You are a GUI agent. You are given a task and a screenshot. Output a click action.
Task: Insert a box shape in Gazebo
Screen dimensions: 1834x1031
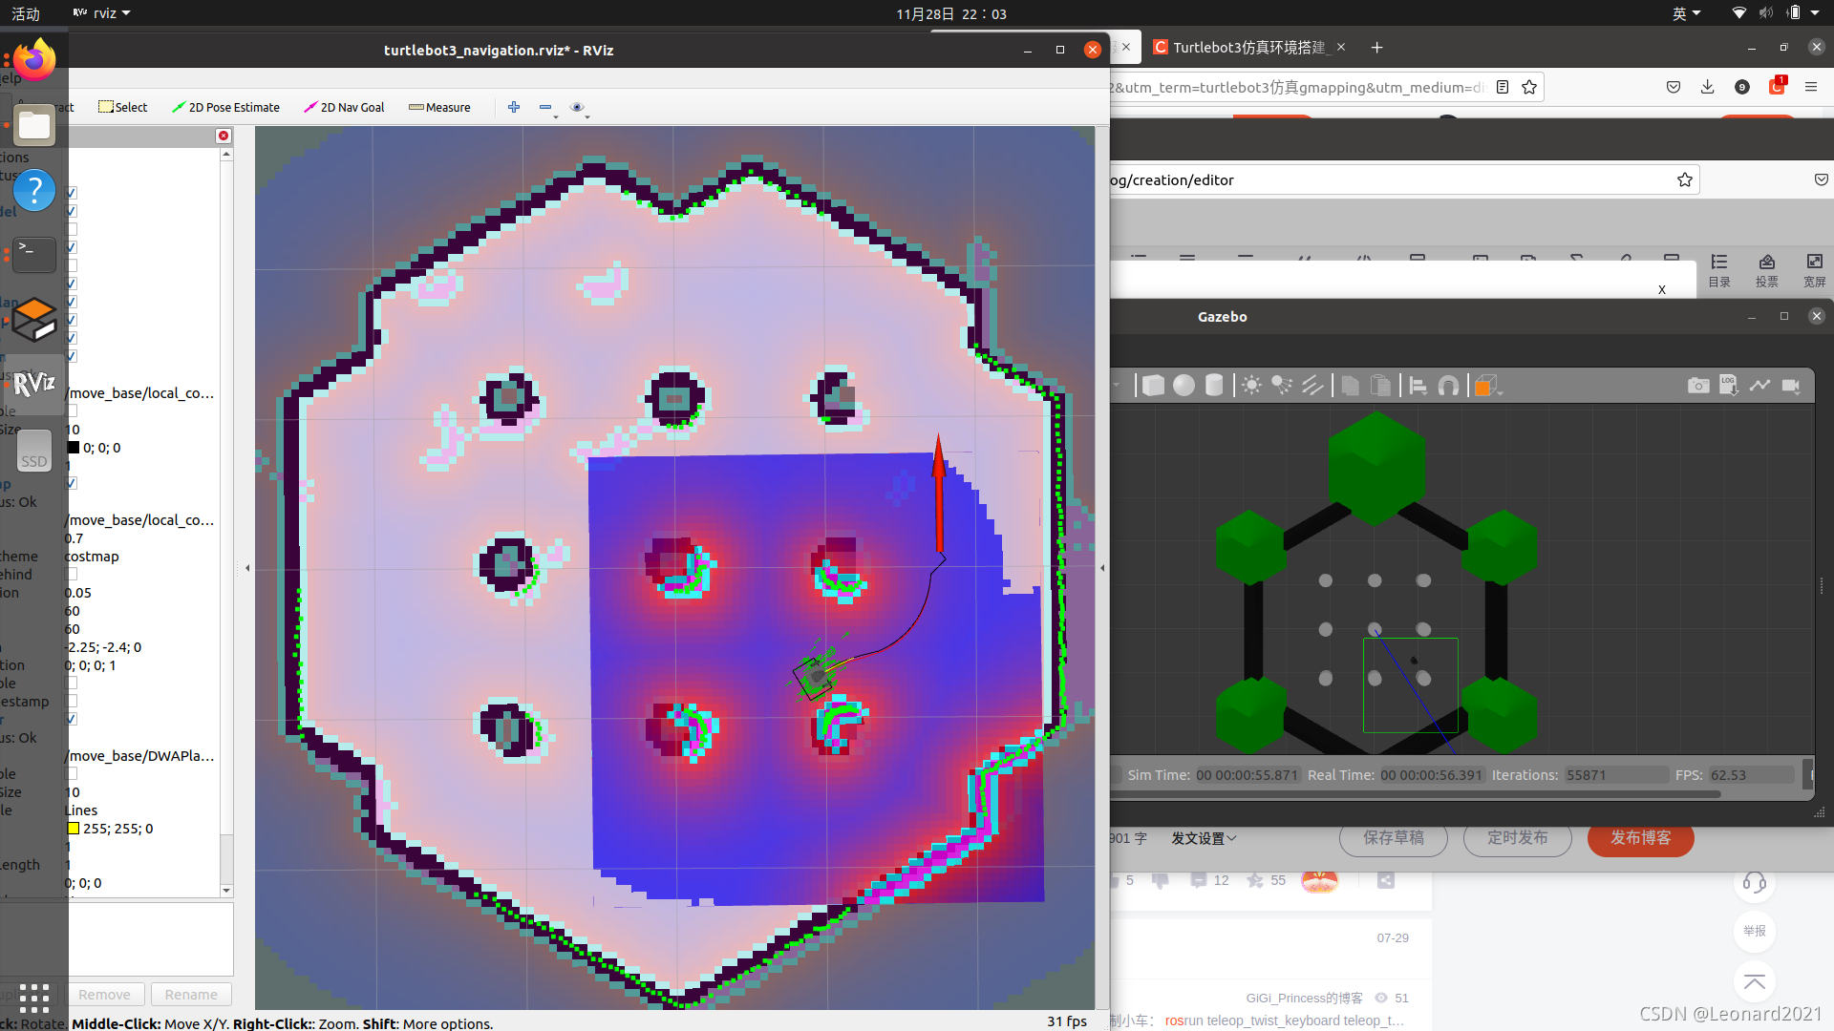tap(1153, 386)
